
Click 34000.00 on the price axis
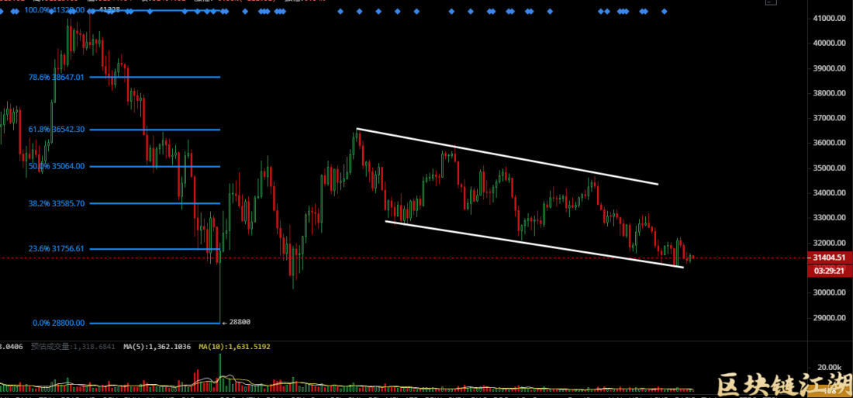point(829,192)
